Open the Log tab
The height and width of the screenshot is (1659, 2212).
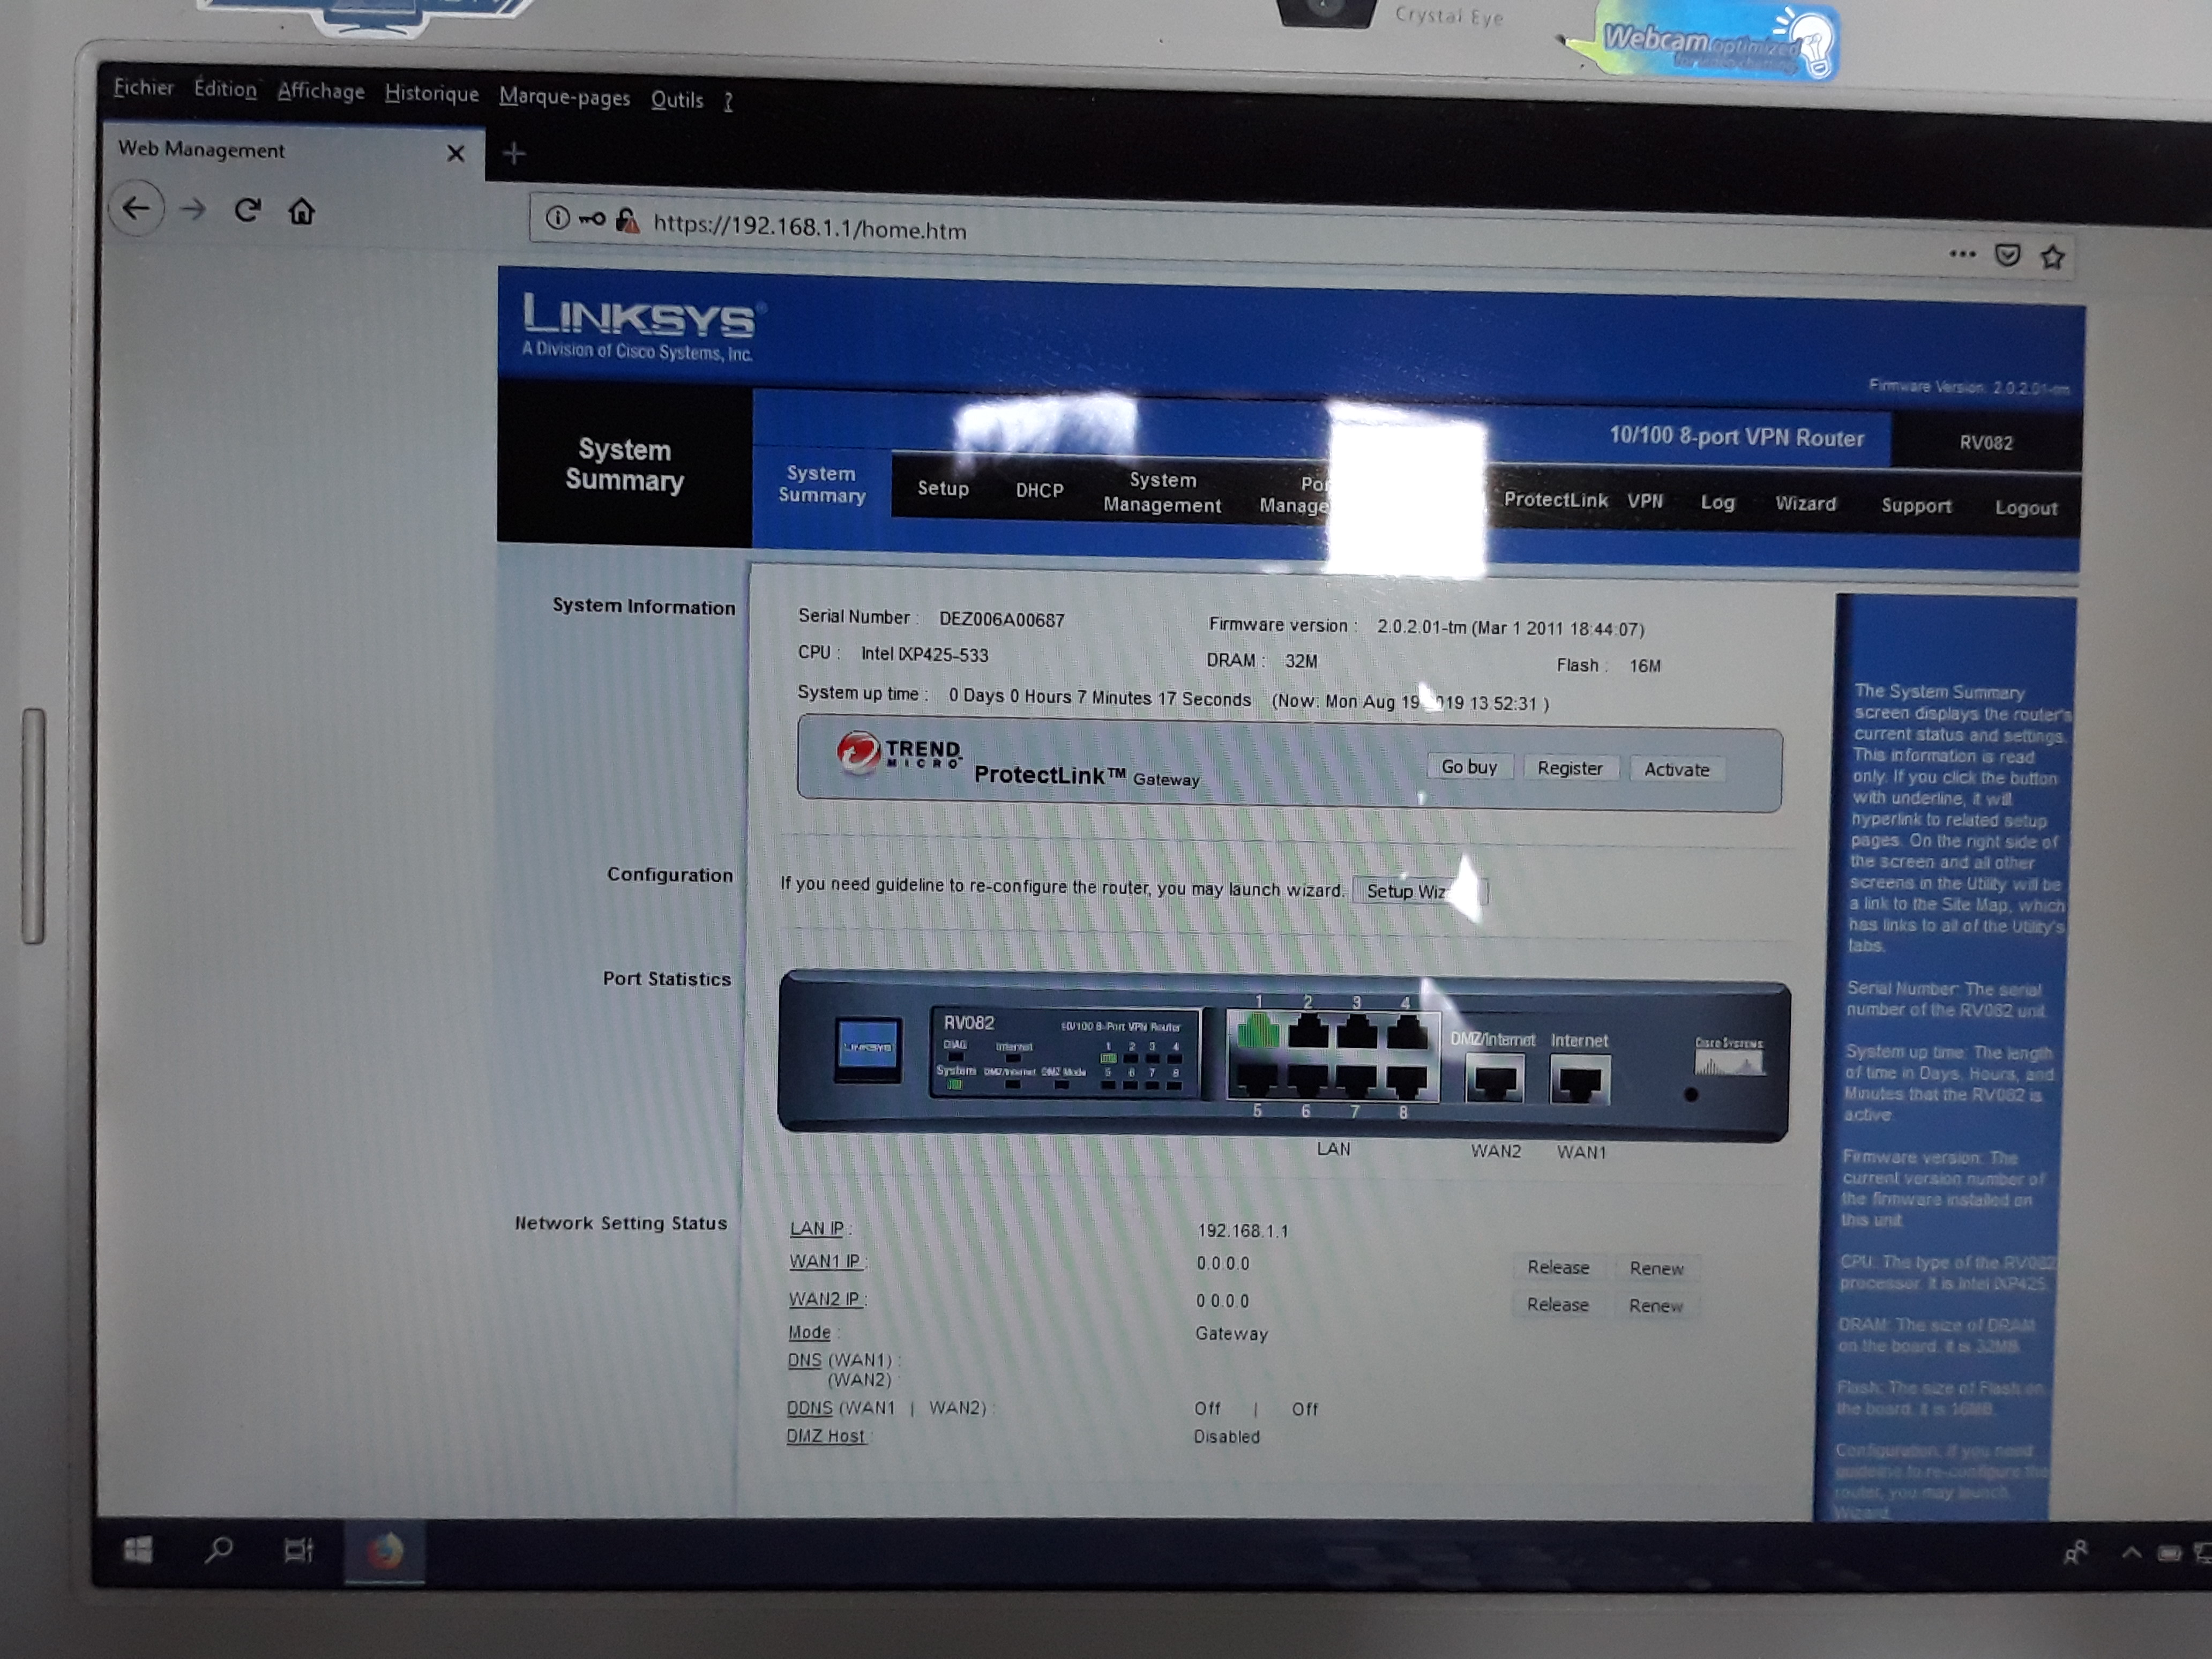[x=1717, y=502]
